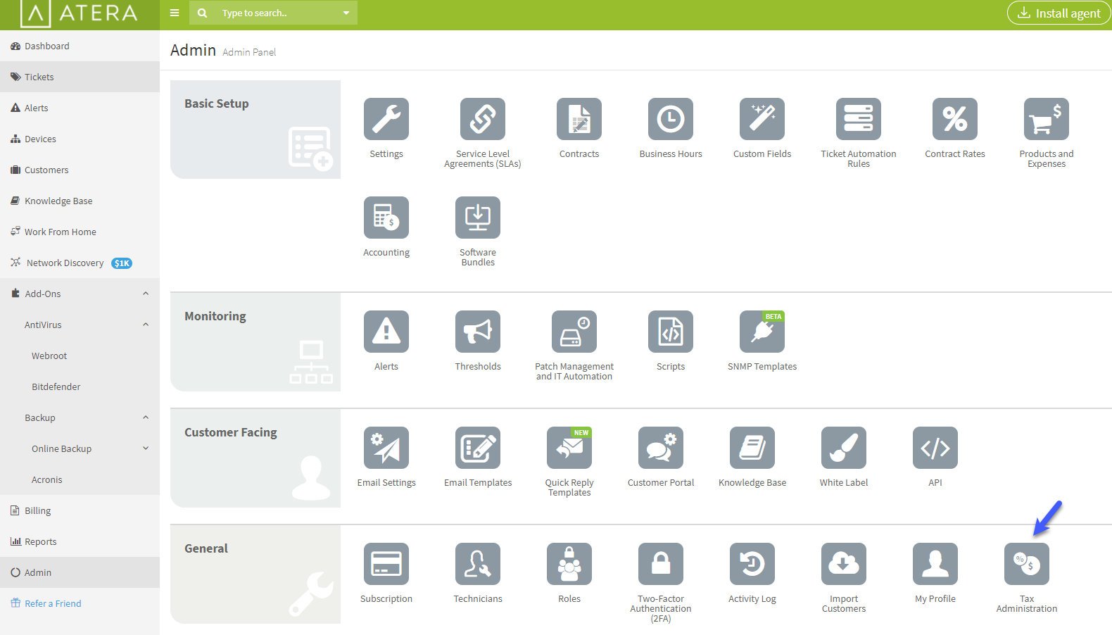1112x635 pixels.
Task: Open Email Templates icon
Action: (478, 448)
